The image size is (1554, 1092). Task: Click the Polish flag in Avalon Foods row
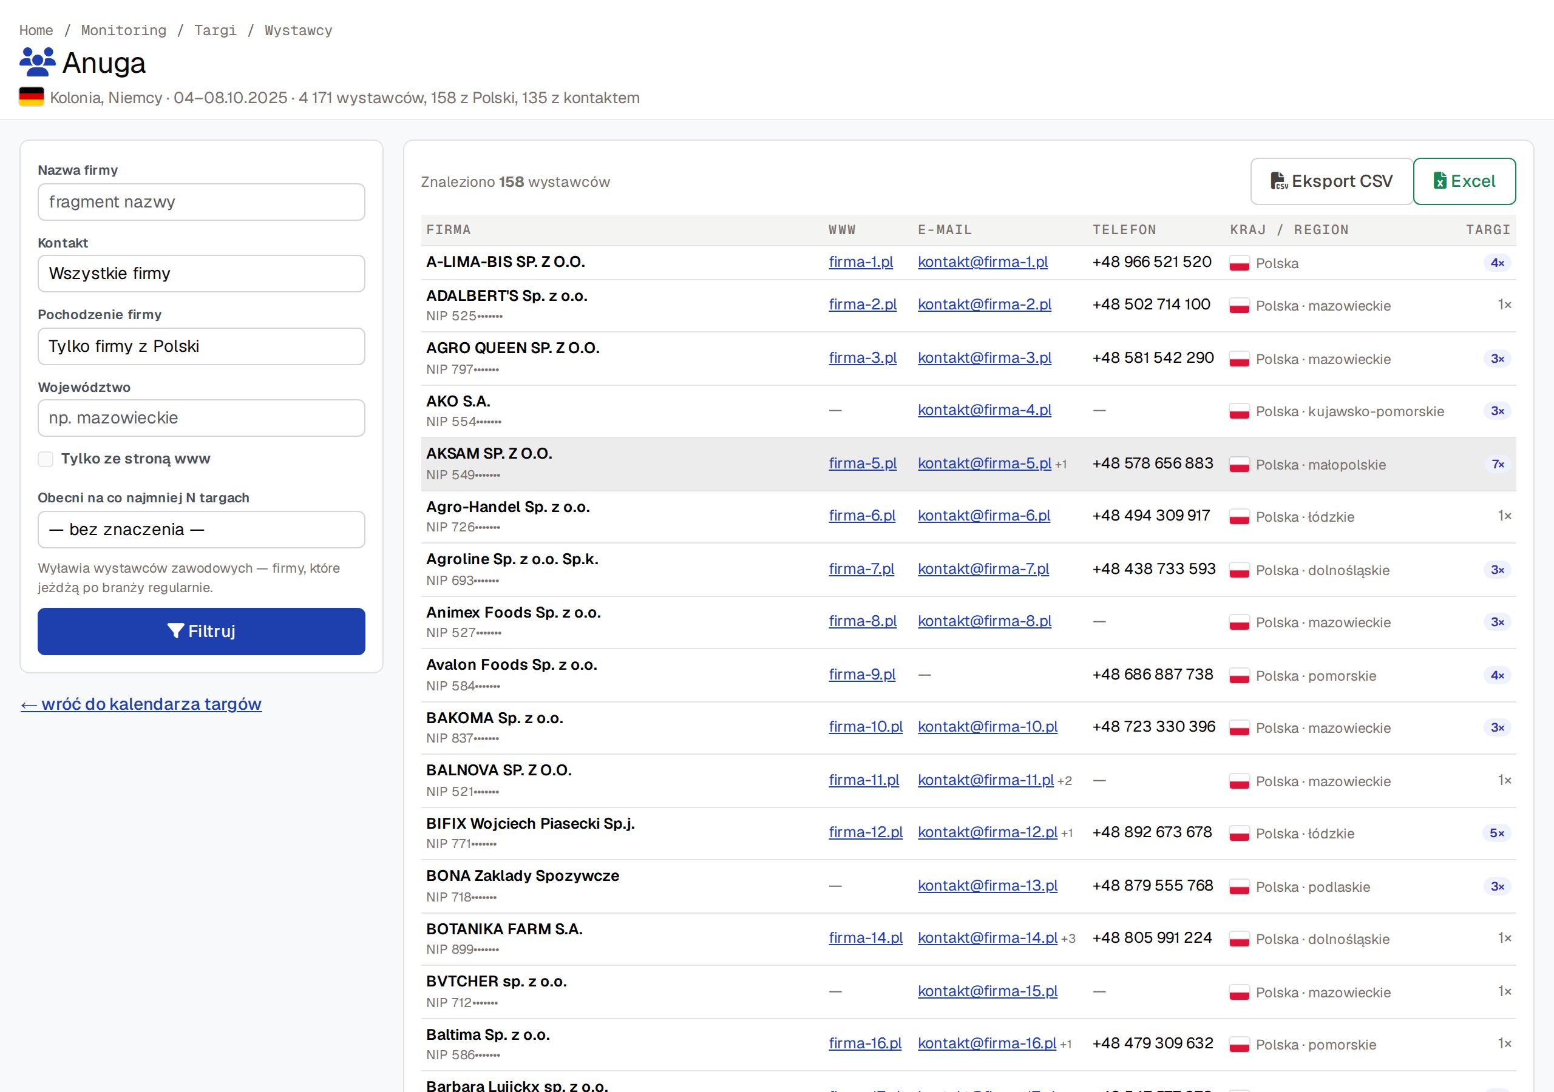tap(1240, 676)
